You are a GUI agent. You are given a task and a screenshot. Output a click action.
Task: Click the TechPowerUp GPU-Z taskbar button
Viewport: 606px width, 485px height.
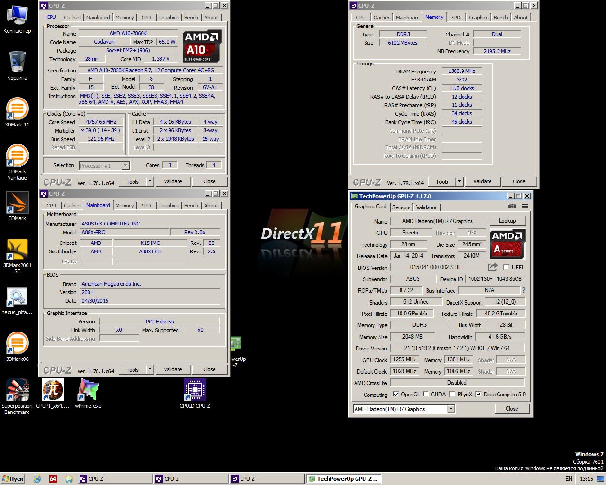pyautogui.click(x=343, y=479)
